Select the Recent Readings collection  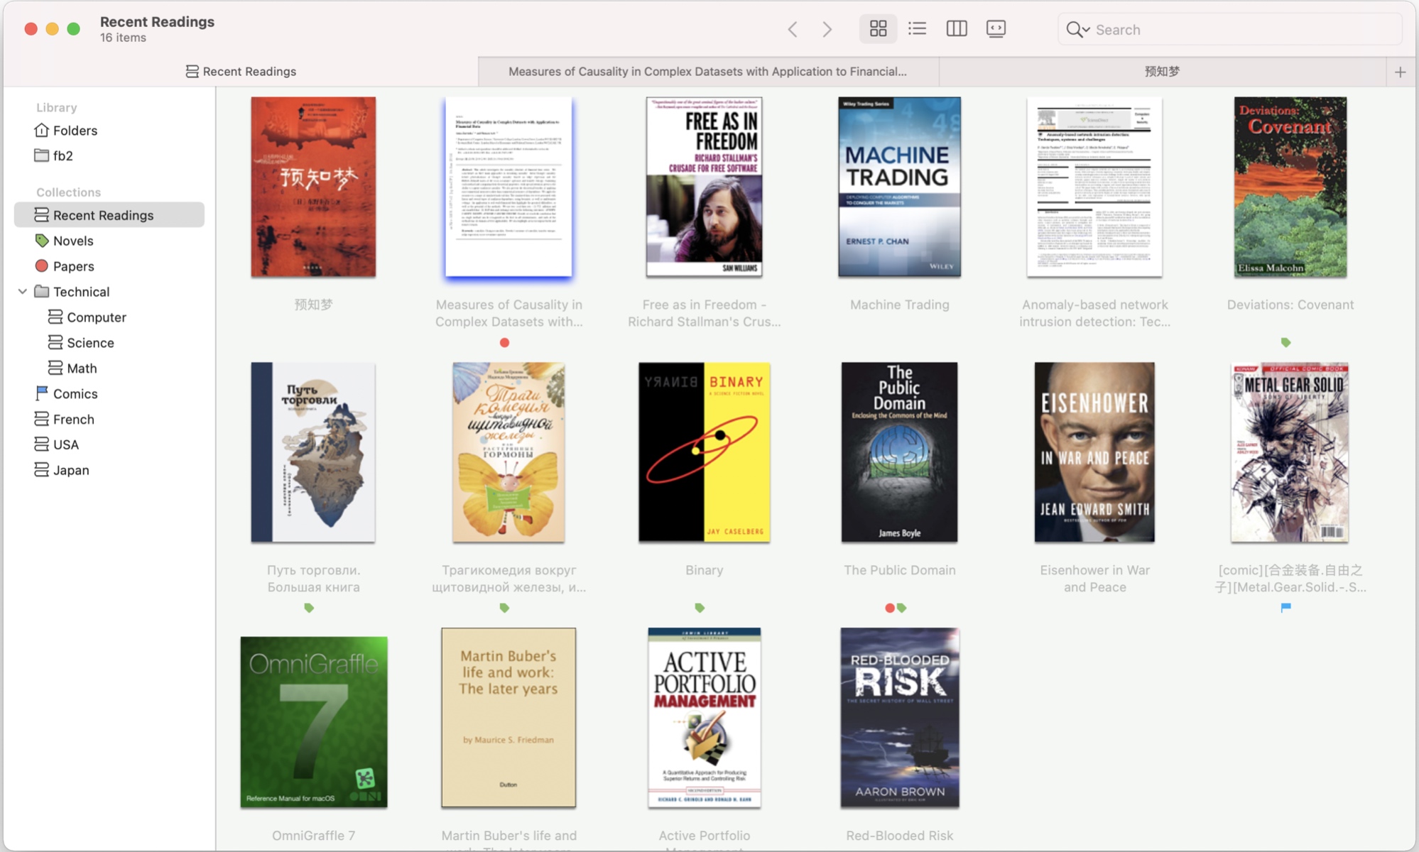pyautogui.click(x=109, y=215)
